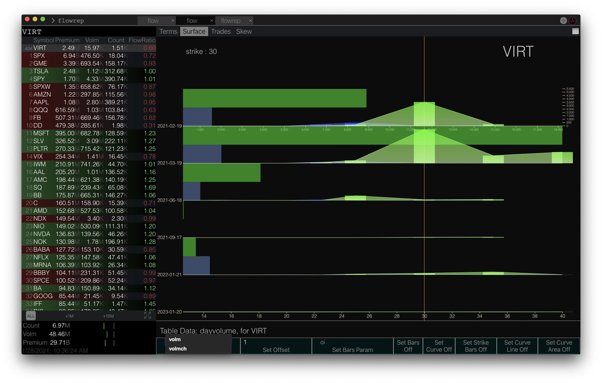Screen dimensions: 602x383
Task: Select the SPX row in symbol table
Action: [x=89, y=56]
